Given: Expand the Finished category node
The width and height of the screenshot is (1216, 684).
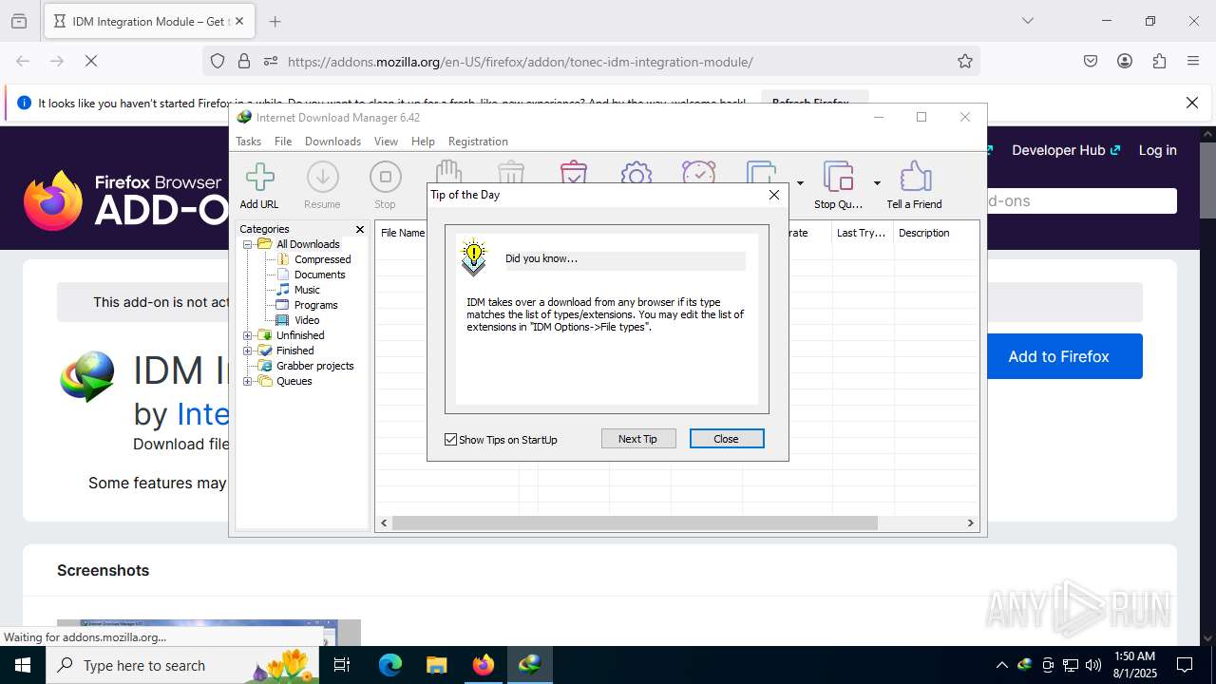Looking at the screenshot, I should pyautogui.click(x=248, y=351).
